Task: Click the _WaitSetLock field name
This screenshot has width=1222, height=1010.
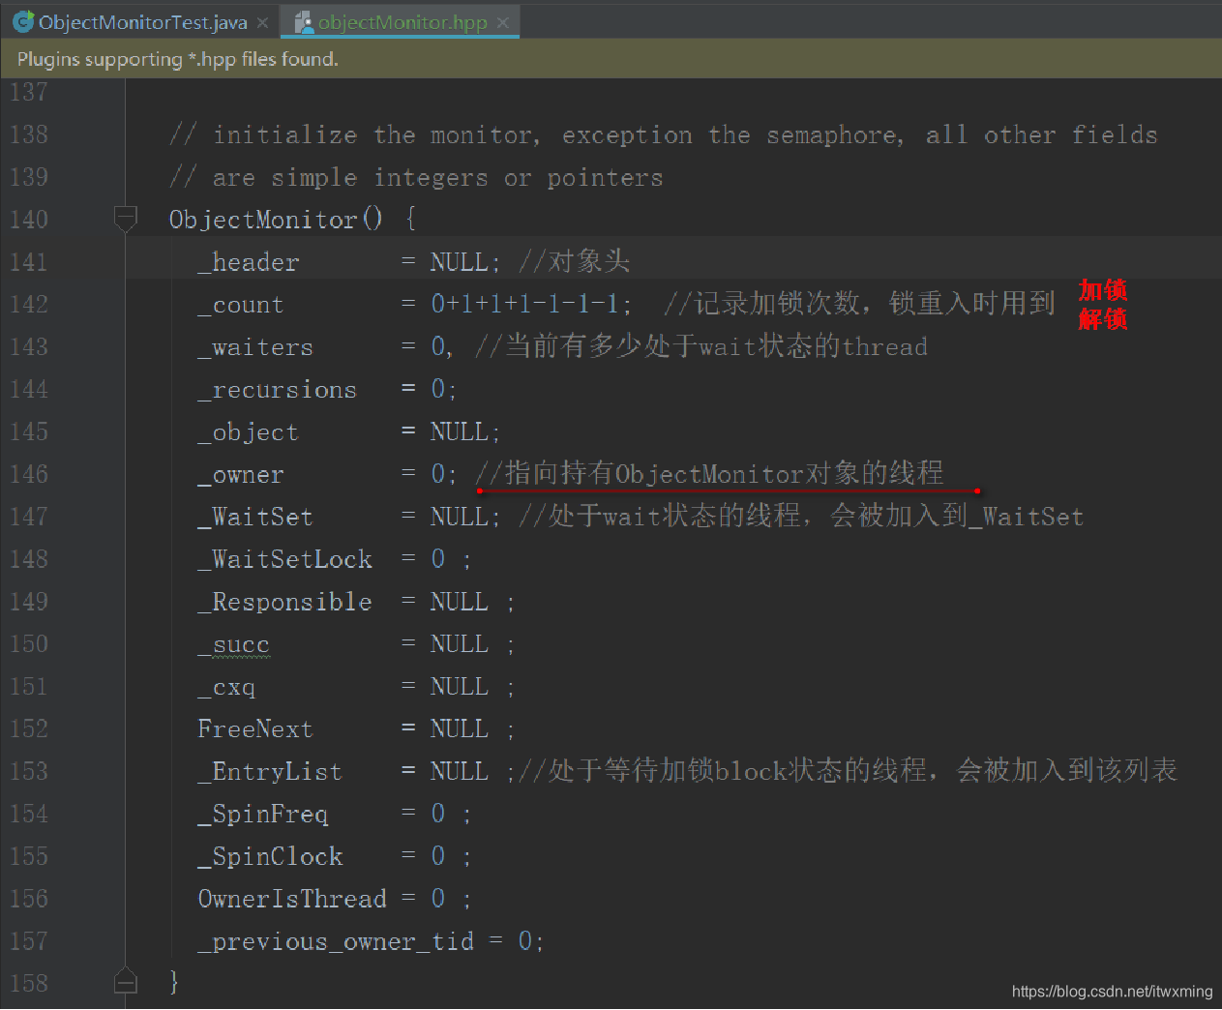Action: [x=285, y=559]
